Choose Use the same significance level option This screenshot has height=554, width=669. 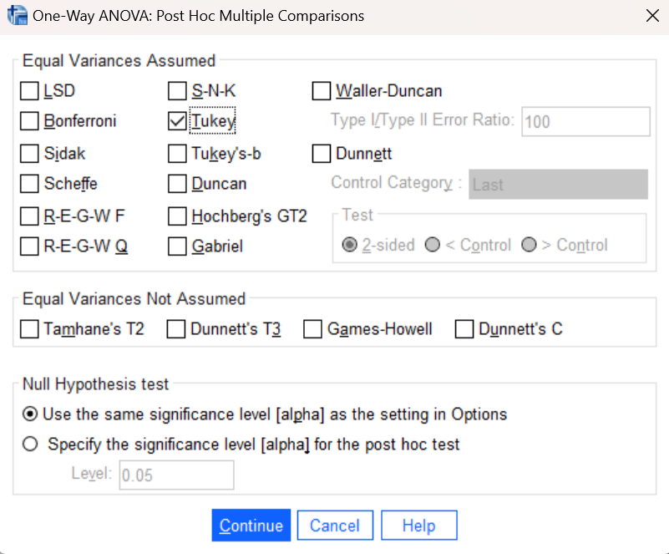pos(31,414)
